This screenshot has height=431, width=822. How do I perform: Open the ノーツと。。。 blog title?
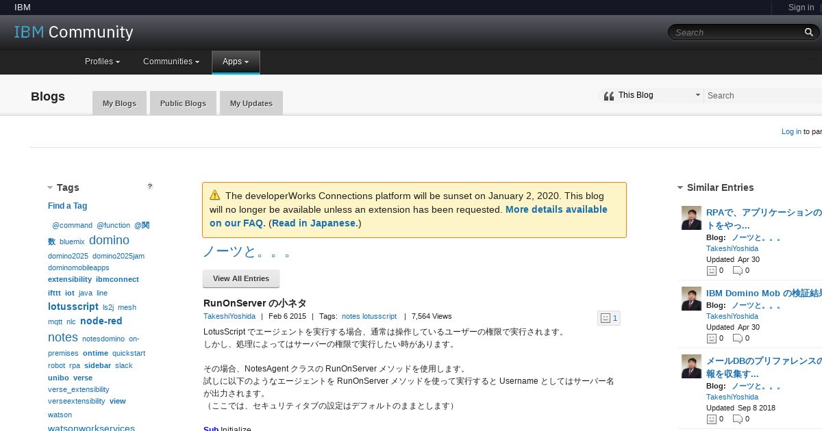(x=247, y=252)
